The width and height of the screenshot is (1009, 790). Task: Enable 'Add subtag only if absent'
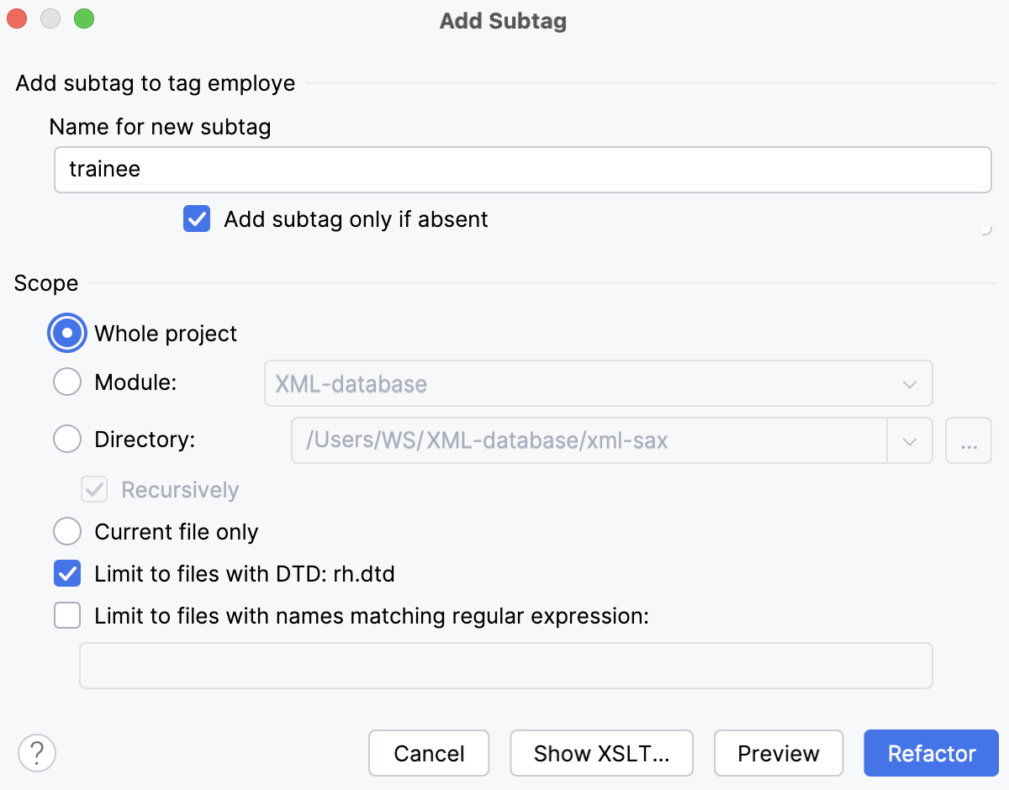pos(196,219)
